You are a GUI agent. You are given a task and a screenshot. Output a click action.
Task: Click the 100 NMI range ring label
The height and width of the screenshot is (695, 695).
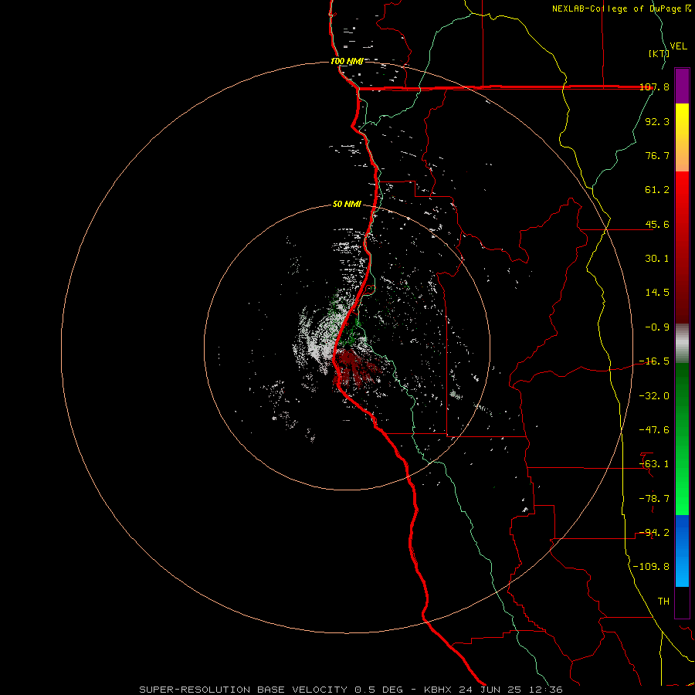tap(347, 61)
